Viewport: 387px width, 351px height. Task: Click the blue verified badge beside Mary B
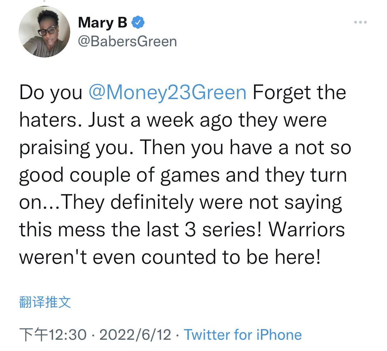click(x=138, y=23)
